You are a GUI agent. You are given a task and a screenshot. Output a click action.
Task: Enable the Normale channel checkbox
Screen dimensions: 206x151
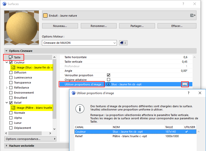11,113
